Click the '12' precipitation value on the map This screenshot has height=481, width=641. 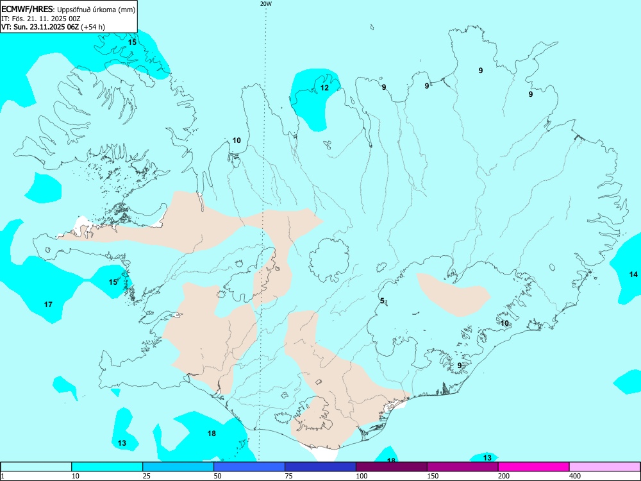tap(324, 88)
